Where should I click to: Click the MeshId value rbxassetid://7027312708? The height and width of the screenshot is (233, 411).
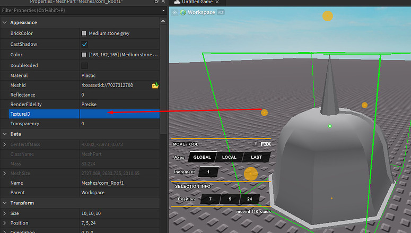click(x=107, y=85)
